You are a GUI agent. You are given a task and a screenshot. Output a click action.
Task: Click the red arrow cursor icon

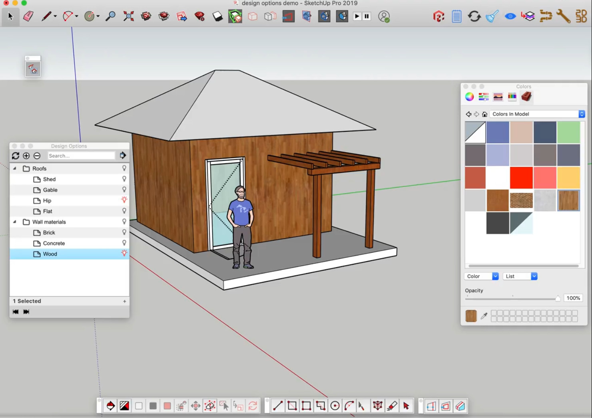[406, 406]
